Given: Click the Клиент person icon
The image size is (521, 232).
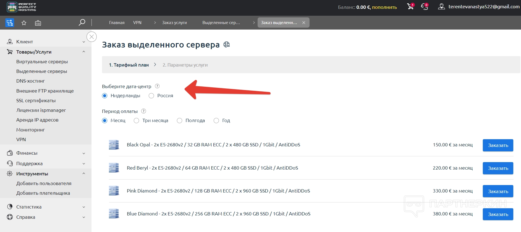Looking at the screenshot, I should click(x=10, y=42).
